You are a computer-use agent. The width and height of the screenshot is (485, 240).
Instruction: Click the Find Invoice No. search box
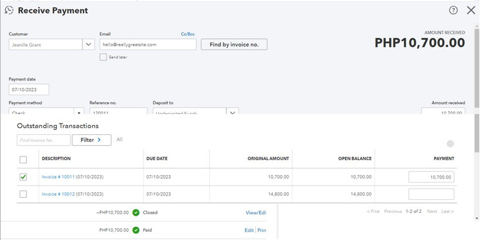pyautogui.click(x=43, y=140)
